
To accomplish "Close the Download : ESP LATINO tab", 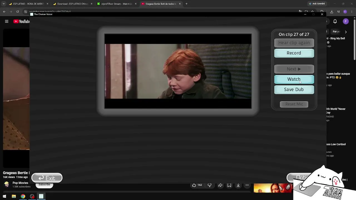I will [x=92, y=4].
